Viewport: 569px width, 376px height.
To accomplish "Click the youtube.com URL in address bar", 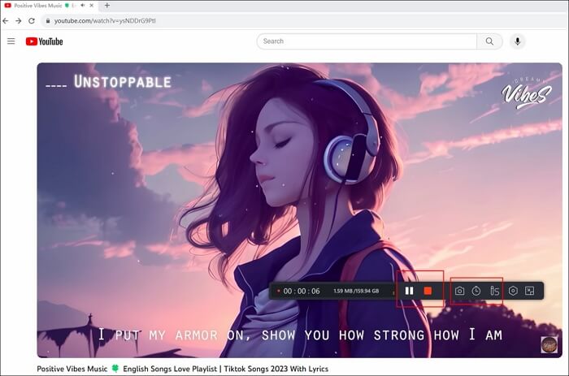I will (x=105, y=21).
